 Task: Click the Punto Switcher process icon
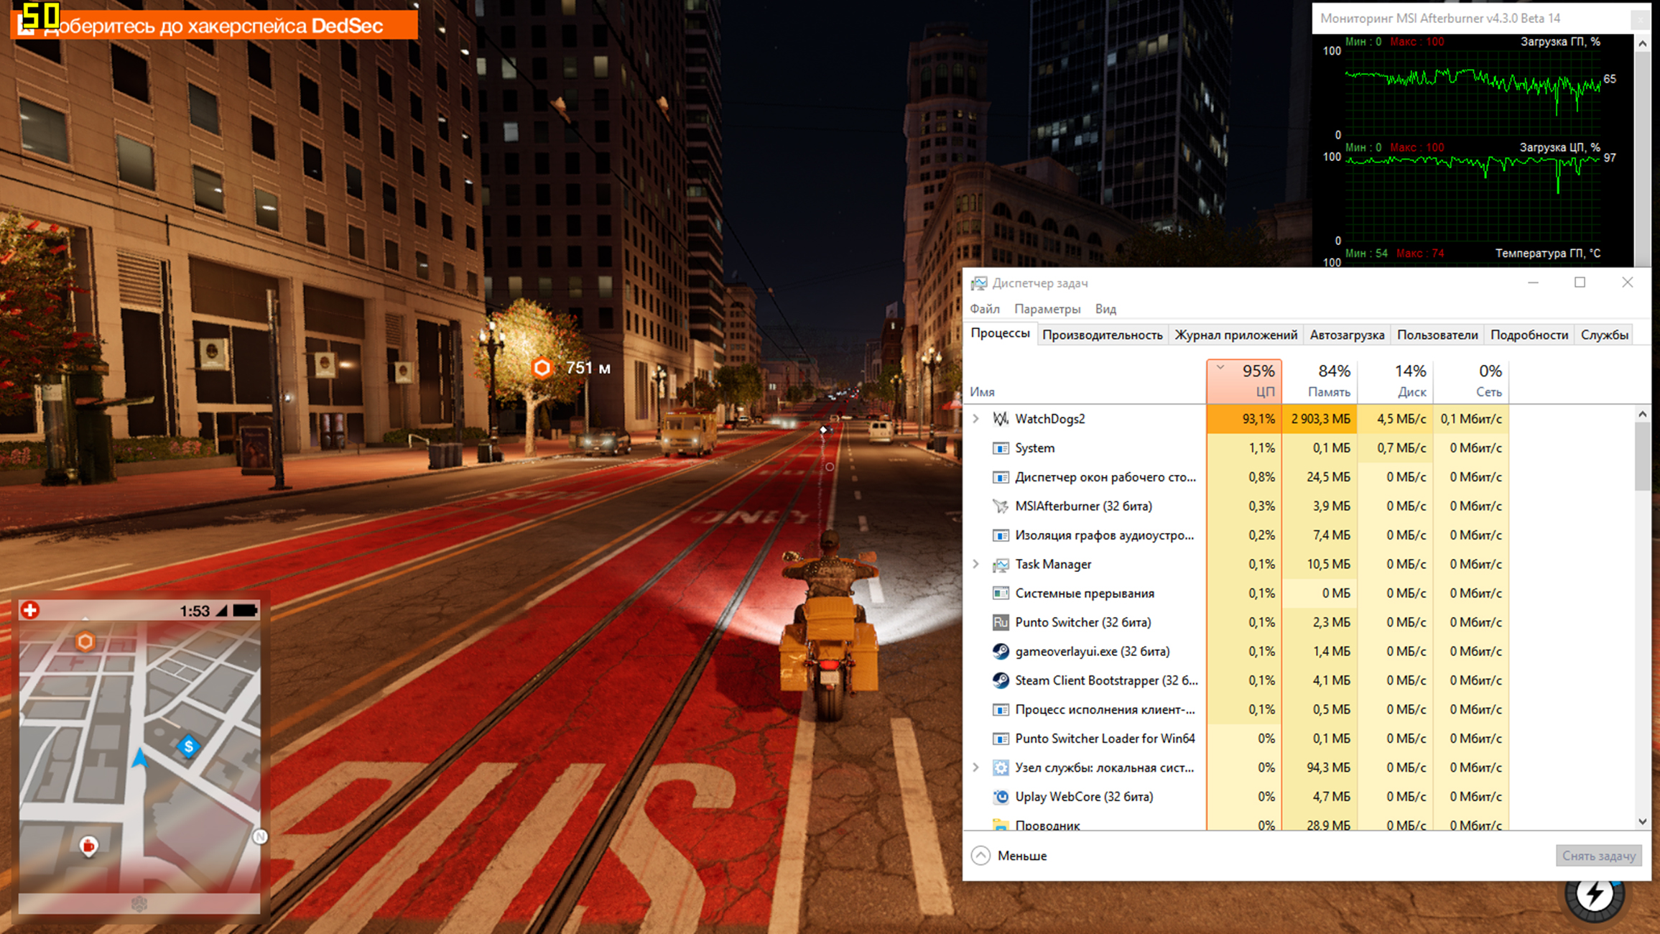coord(1000,622)
